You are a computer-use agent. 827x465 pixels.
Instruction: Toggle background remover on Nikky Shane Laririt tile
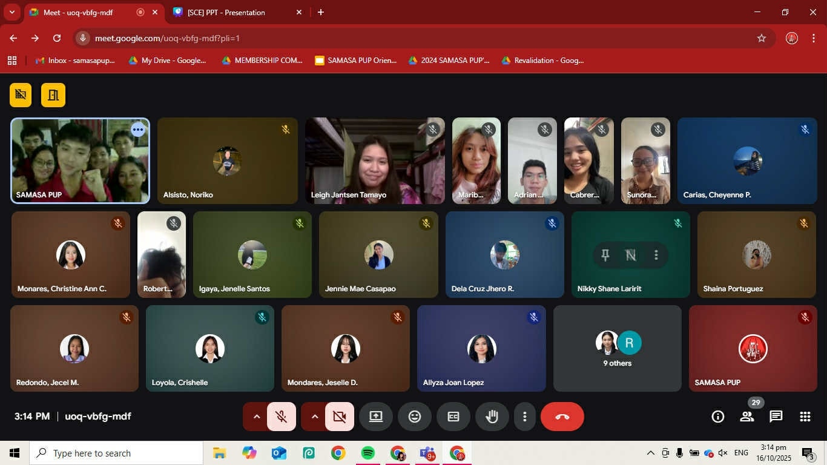[x=631, y=256]
